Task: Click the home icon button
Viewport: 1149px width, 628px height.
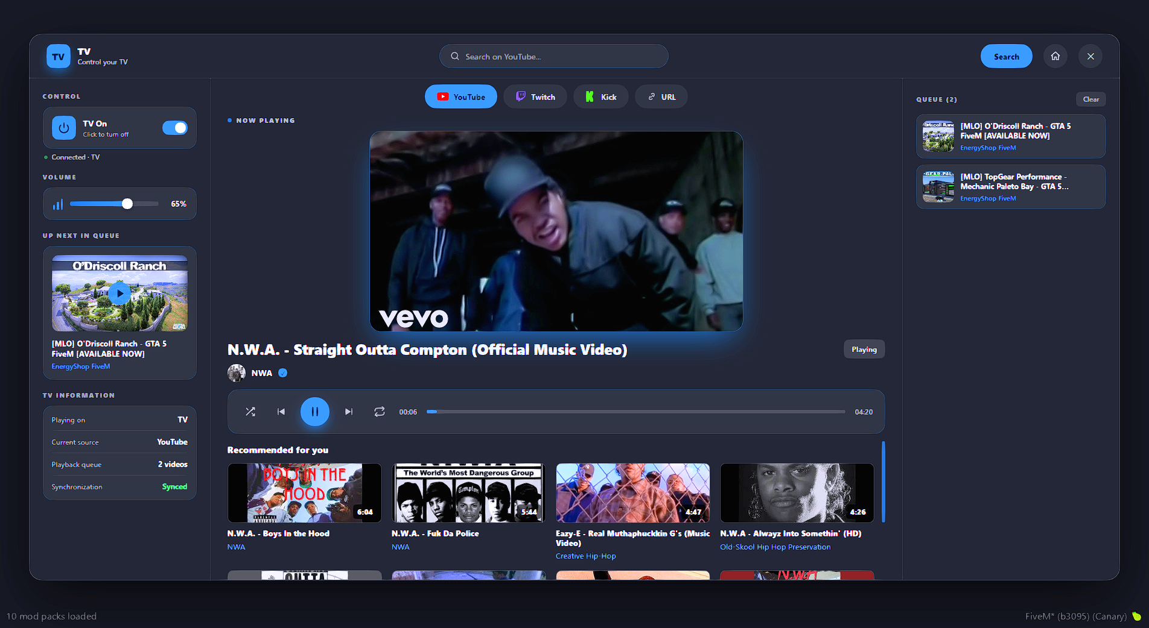Action: pos(1055,56)
